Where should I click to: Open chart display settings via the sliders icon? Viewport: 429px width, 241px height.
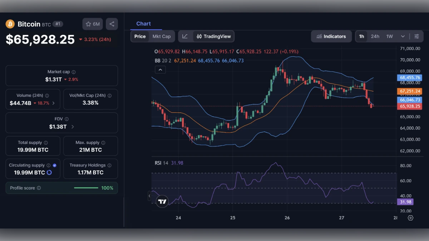pyautogui.click(x=417, y=36)
